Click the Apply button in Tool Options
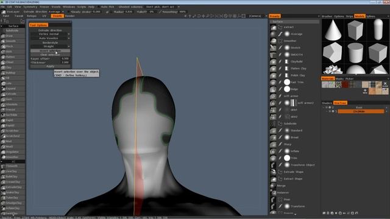Screen dimensions: 390x219 [x=50, y=66]
